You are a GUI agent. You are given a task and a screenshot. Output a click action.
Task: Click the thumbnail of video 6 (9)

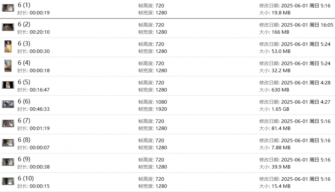(8, 162)
